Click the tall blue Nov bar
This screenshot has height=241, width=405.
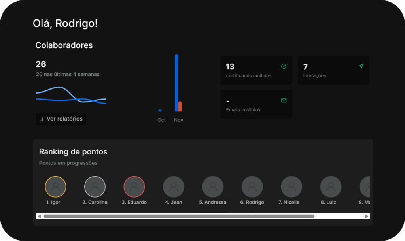pyautogui.click(x=176, y=83)
